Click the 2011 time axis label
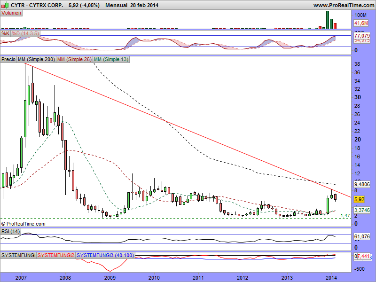 point(198,278)
